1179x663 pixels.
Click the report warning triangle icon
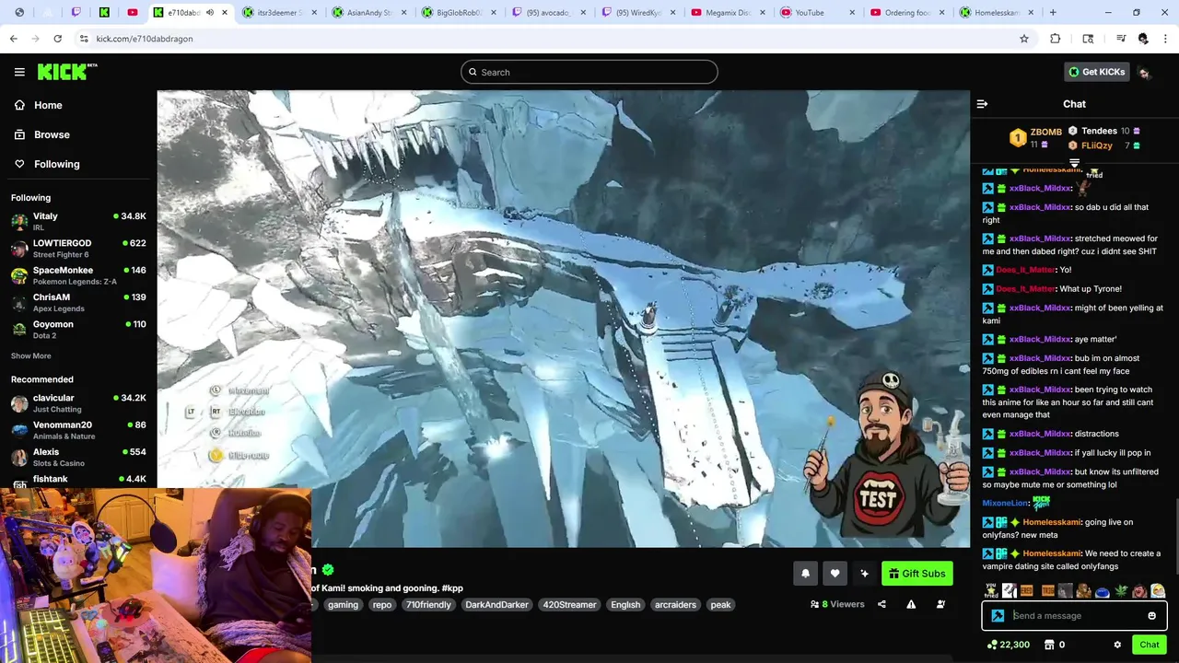click(911, 604)
